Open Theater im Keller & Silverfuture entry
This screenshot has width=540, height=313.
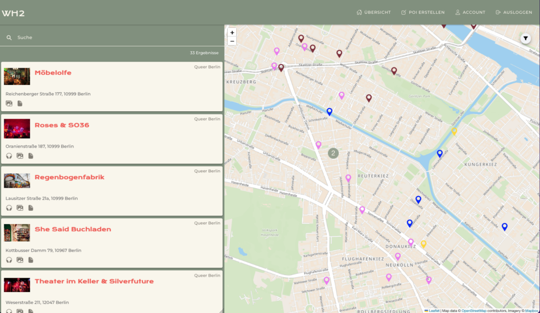coord(94,281)
